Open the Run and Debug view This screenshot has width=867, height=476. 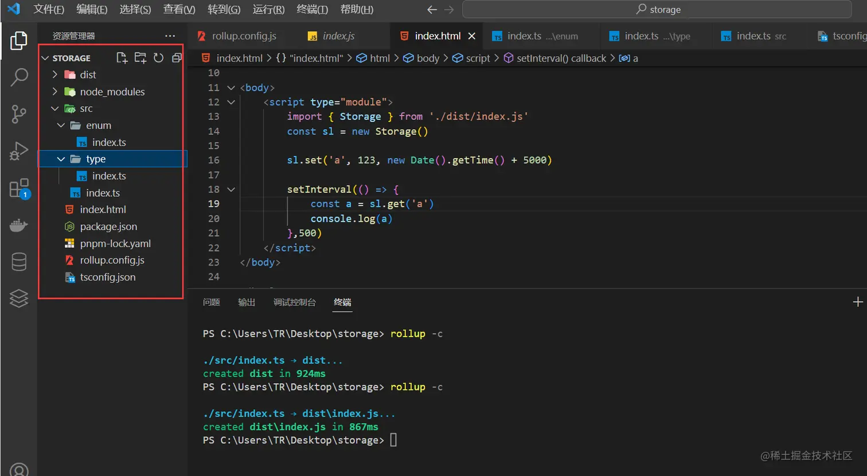point(19,151)
